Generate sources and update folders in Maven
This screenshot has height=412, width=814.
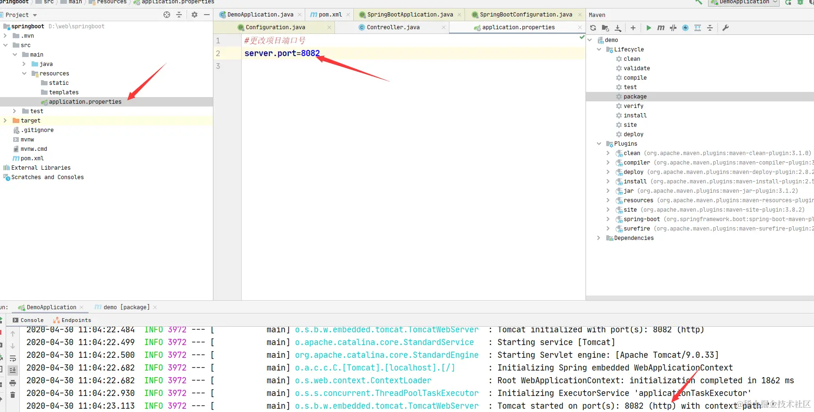click(x=605, y=28)
